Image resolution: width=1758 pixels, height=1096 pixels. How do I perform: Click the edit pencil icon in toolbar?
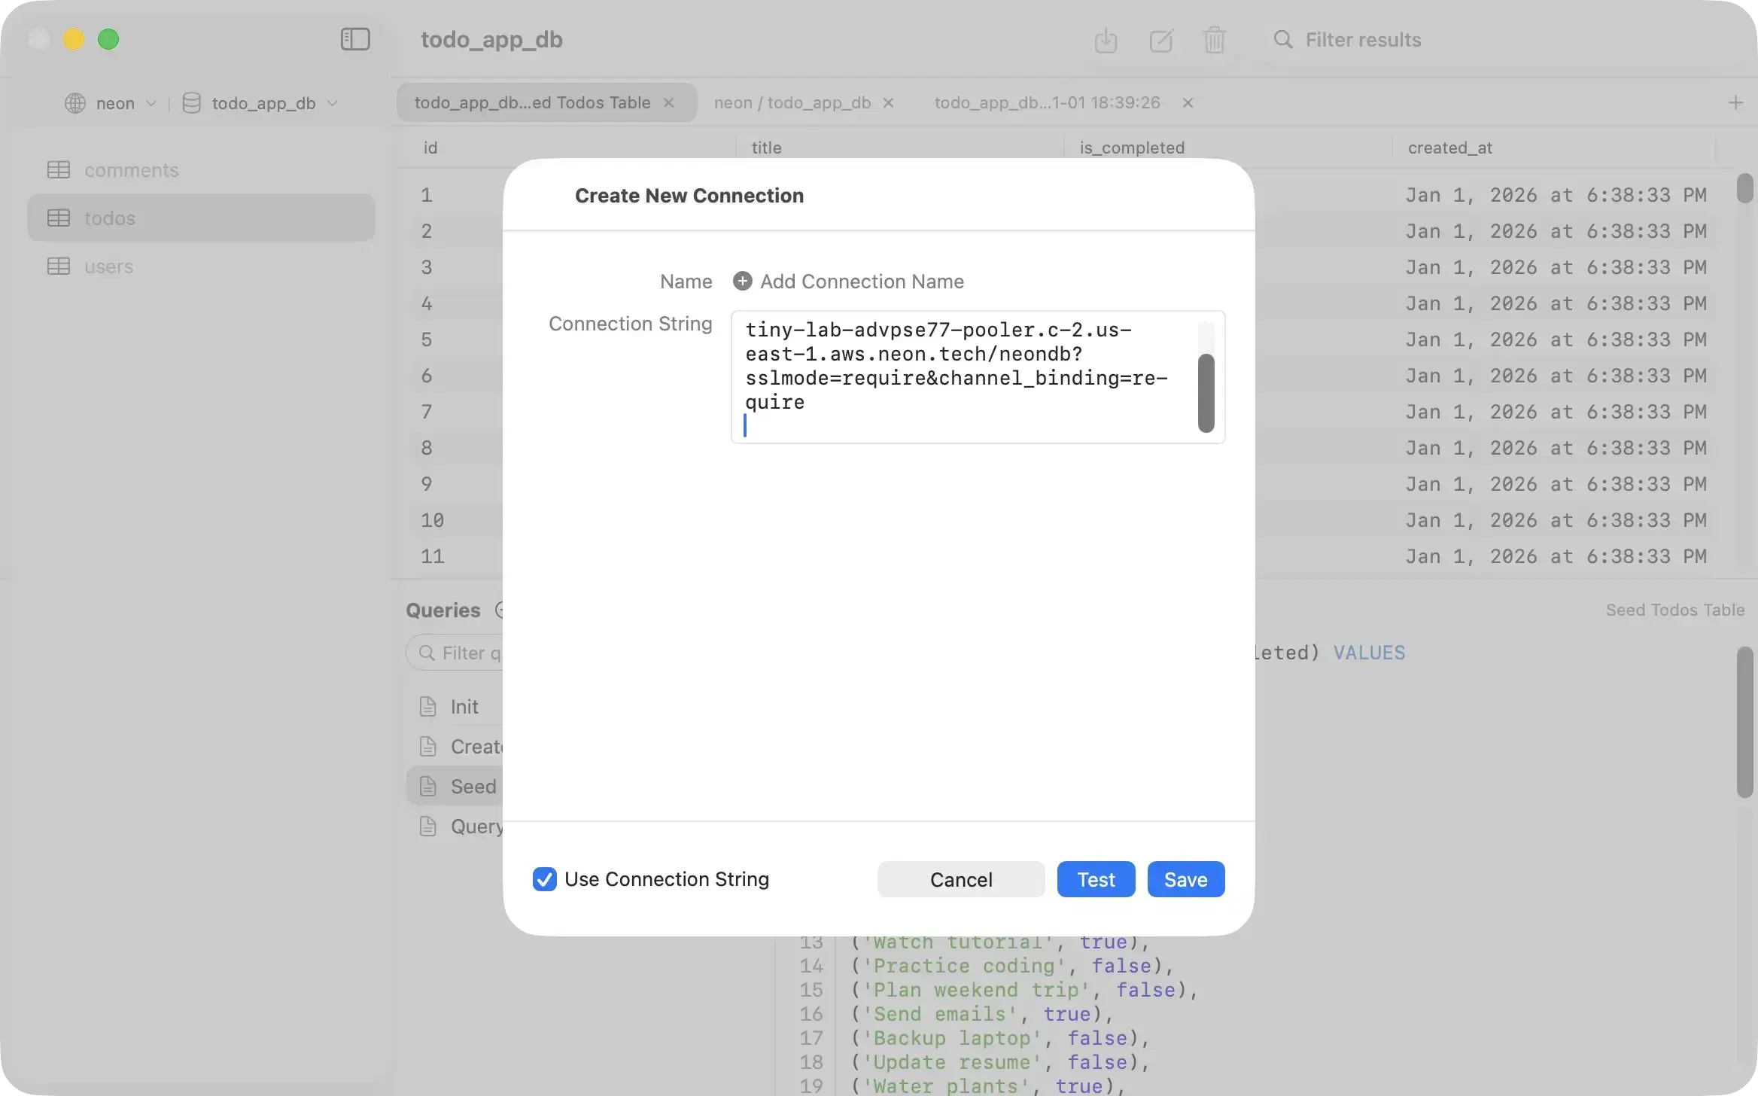click(1161, 40)
